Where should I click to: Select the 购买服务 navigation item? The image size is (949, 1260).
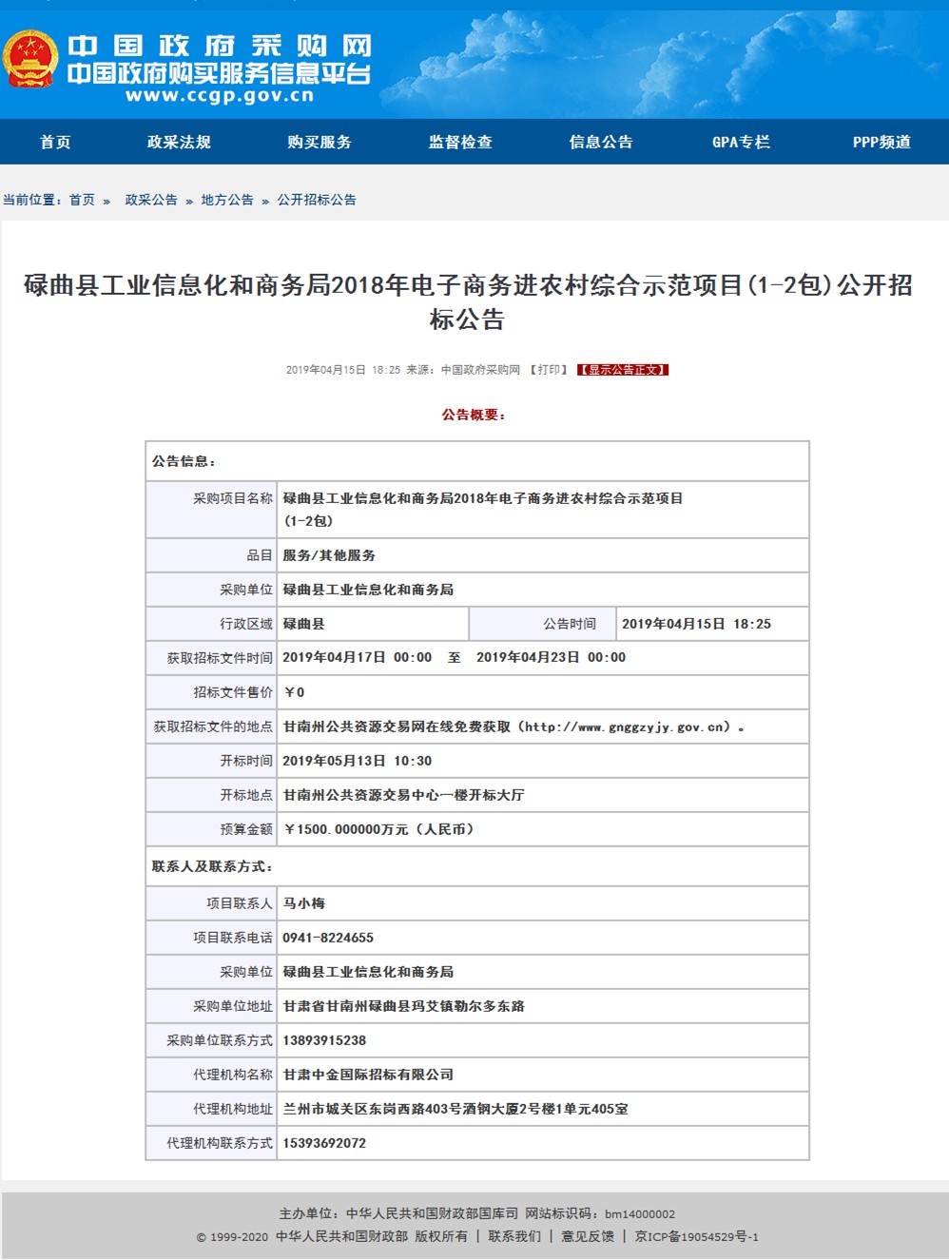tap(320, 142)
